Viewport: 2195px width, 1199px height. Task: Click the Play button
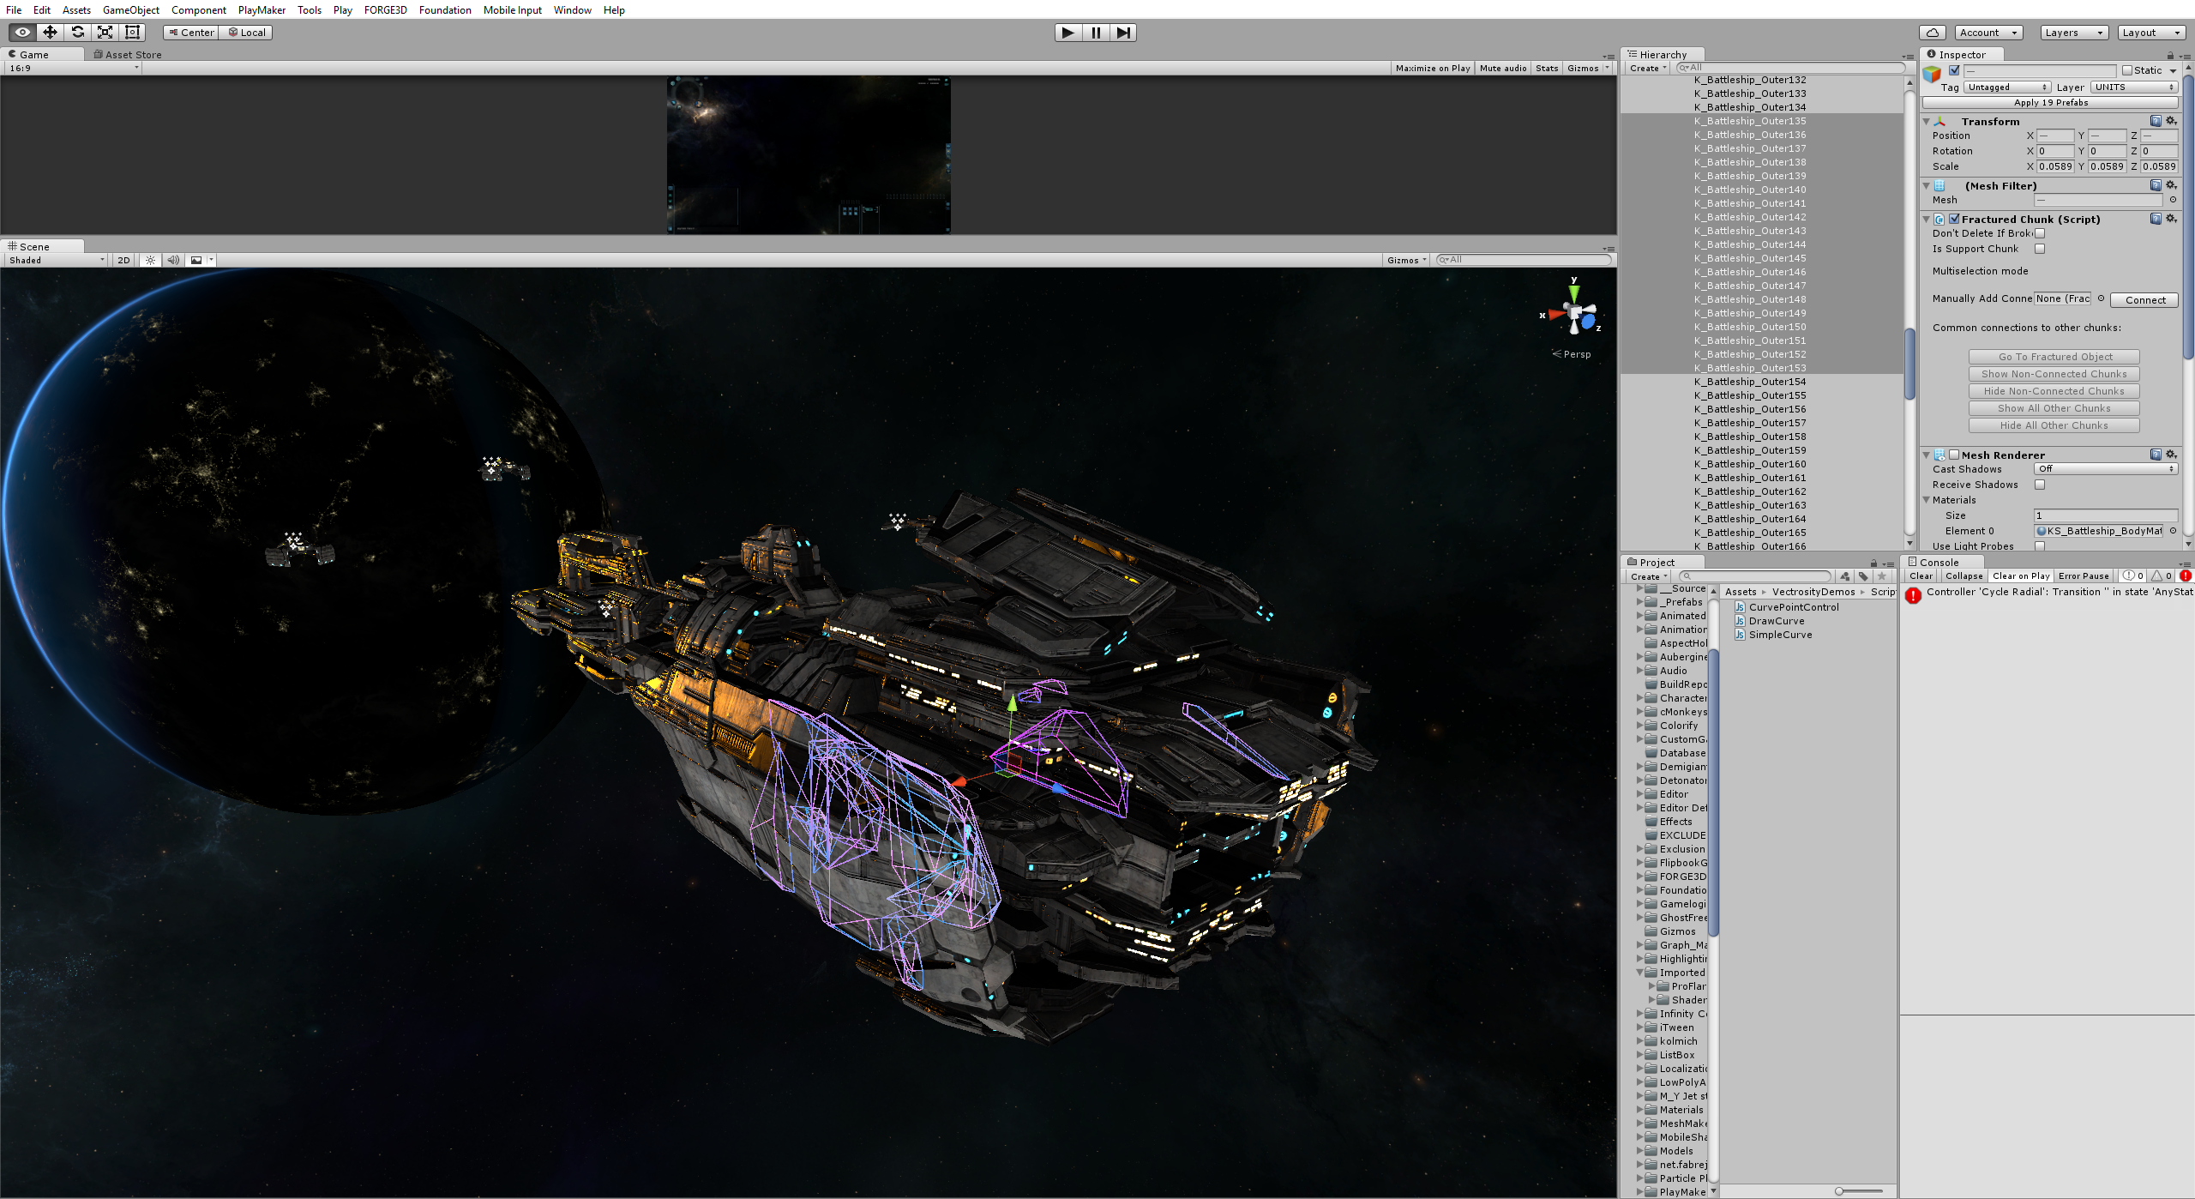coord(1067,33)
